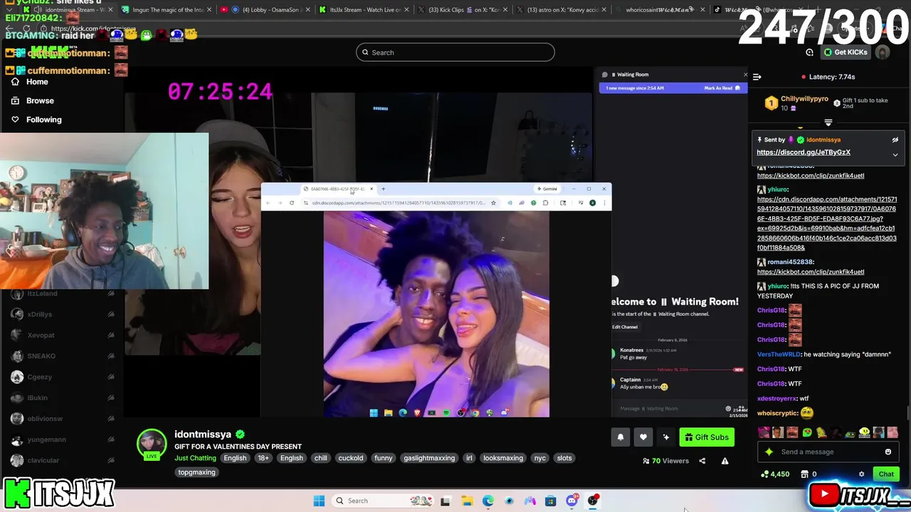
Task: Bookmark the Discord CDN page with the star
Action: click(493, 203)
